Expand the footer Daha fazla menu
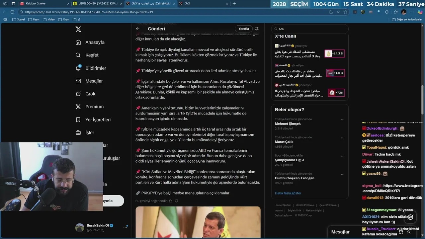 point(283,215)
